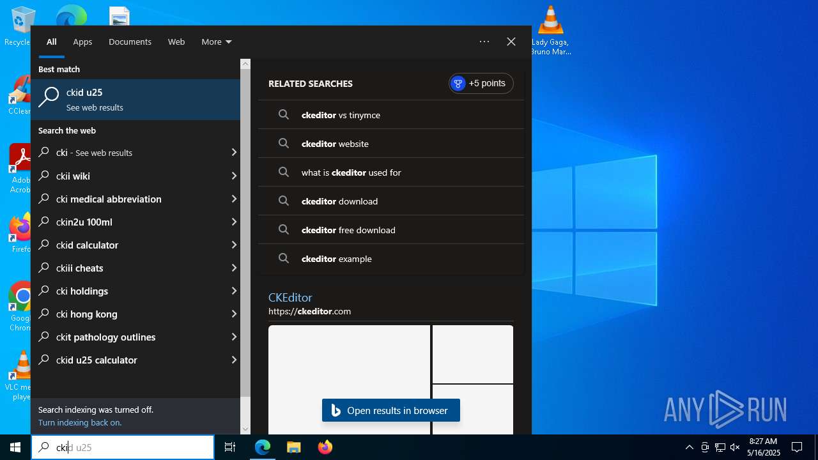Expand ckid calculator suggestion arrow
The width and height of the screenshot is (818, 460).
coord(233,245)
